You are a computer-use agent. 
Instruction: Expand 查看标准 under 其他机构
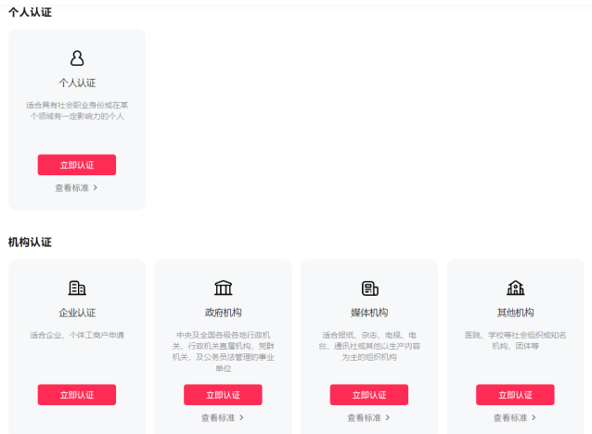coord(515,418)
